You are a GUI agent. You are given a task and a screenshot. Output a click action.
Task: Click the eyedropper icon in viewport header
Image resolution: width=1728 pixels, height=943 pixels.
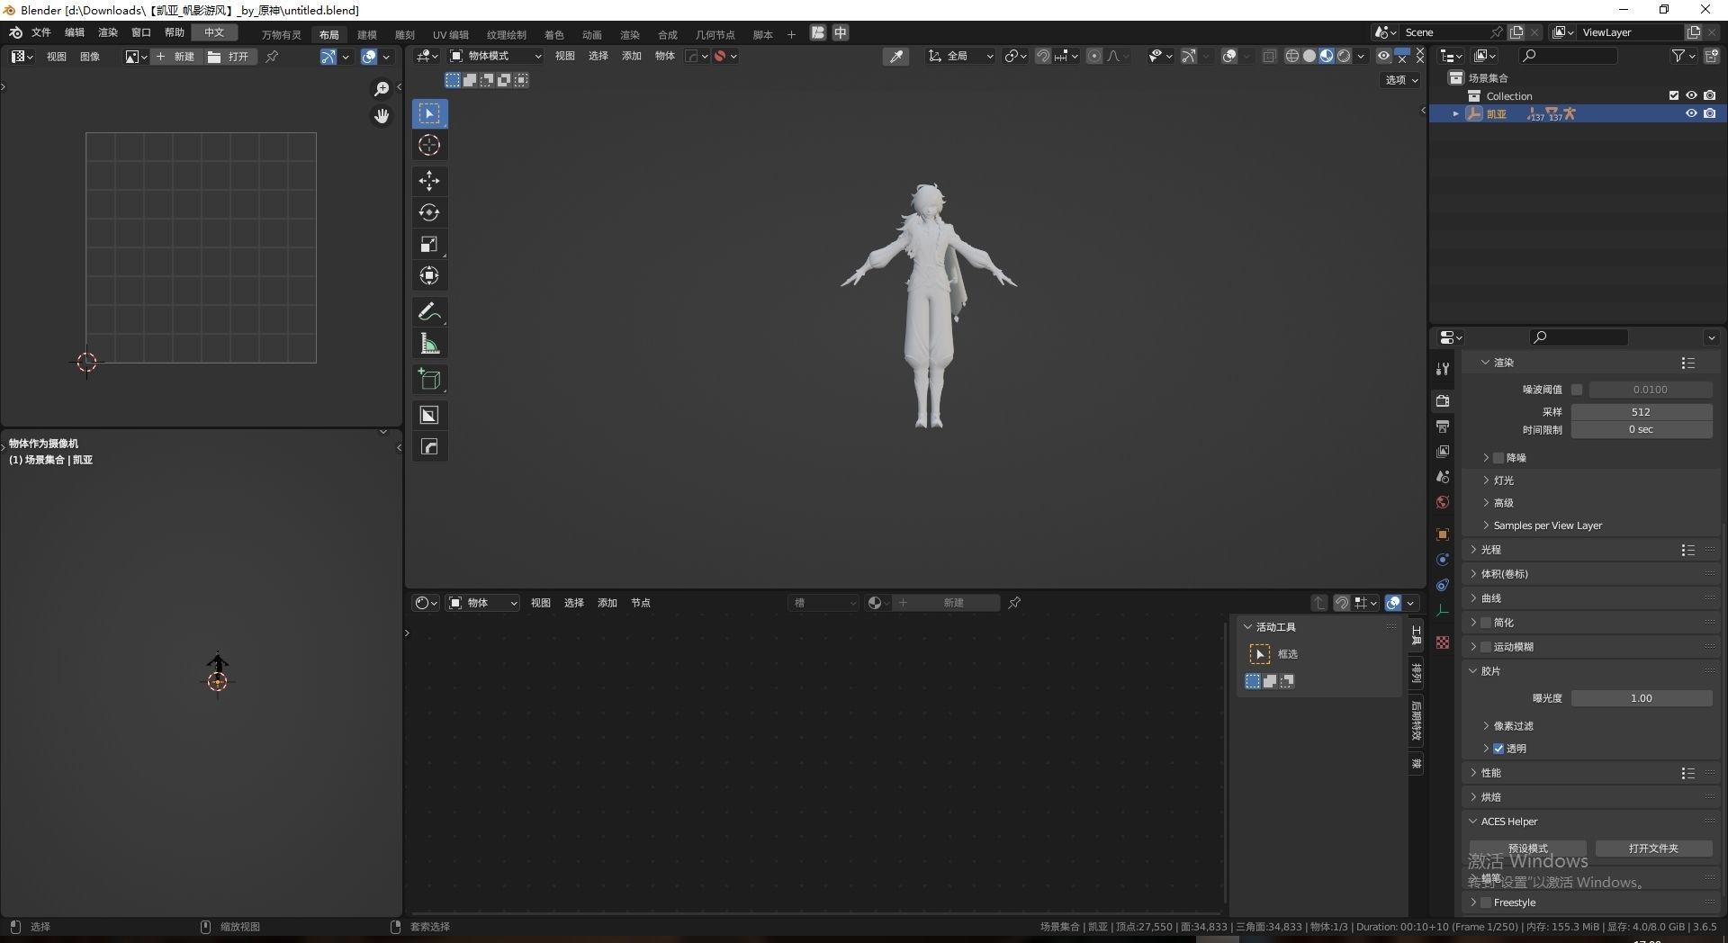[896, 56]
